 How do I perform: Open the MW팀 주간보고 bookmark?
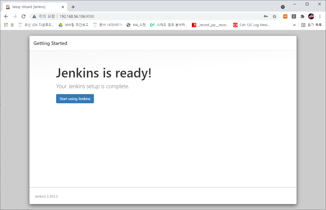coord(74,25)
